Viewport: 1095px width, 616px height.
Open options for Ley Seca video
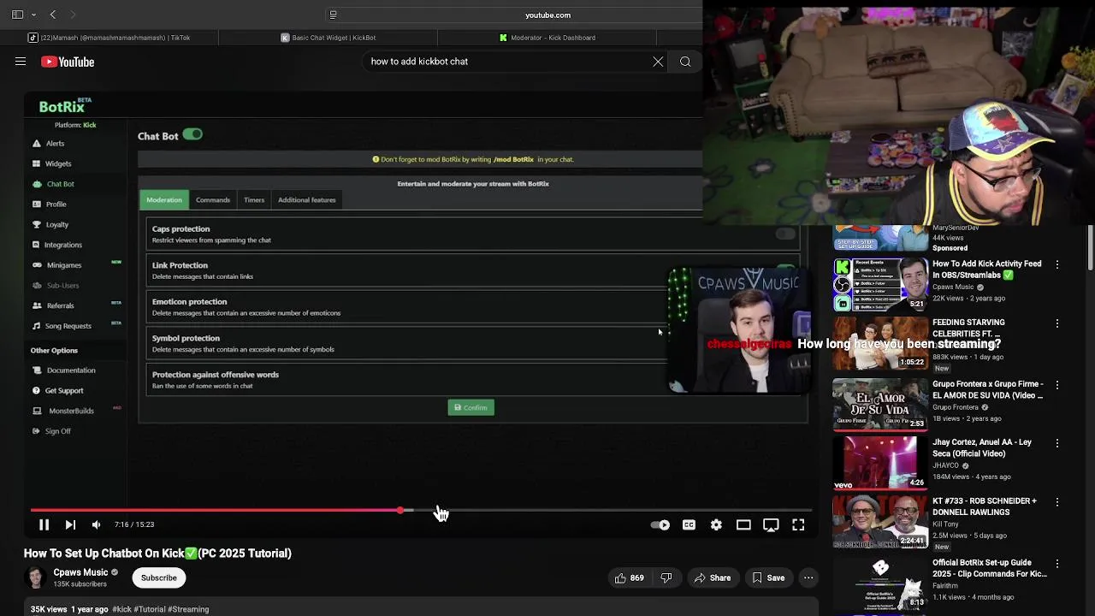pos(1057,443)
